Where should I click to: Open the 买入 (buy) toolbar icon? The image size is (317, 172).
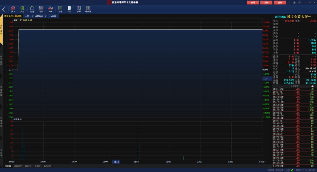13,9
